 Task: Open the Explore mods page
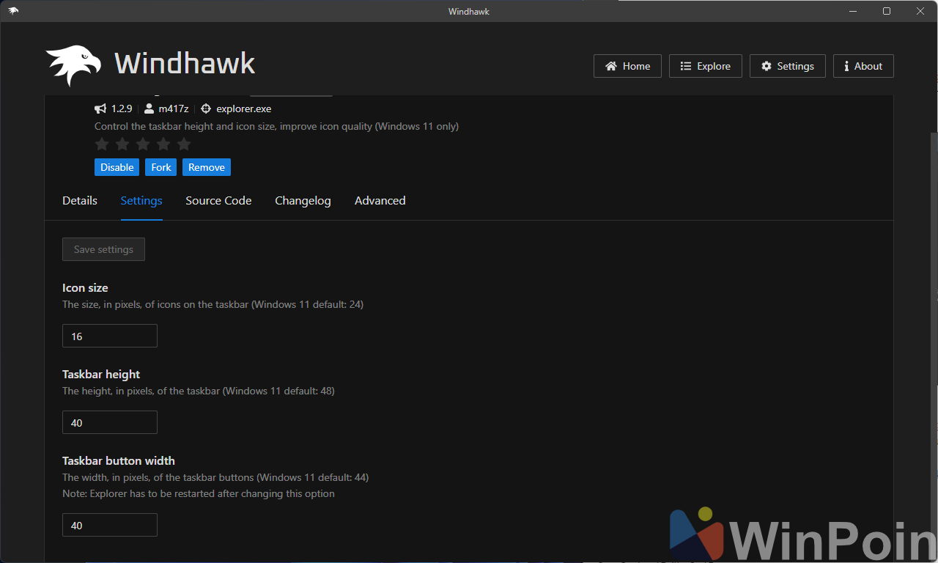pyautogui.click(x=705, y=66)
